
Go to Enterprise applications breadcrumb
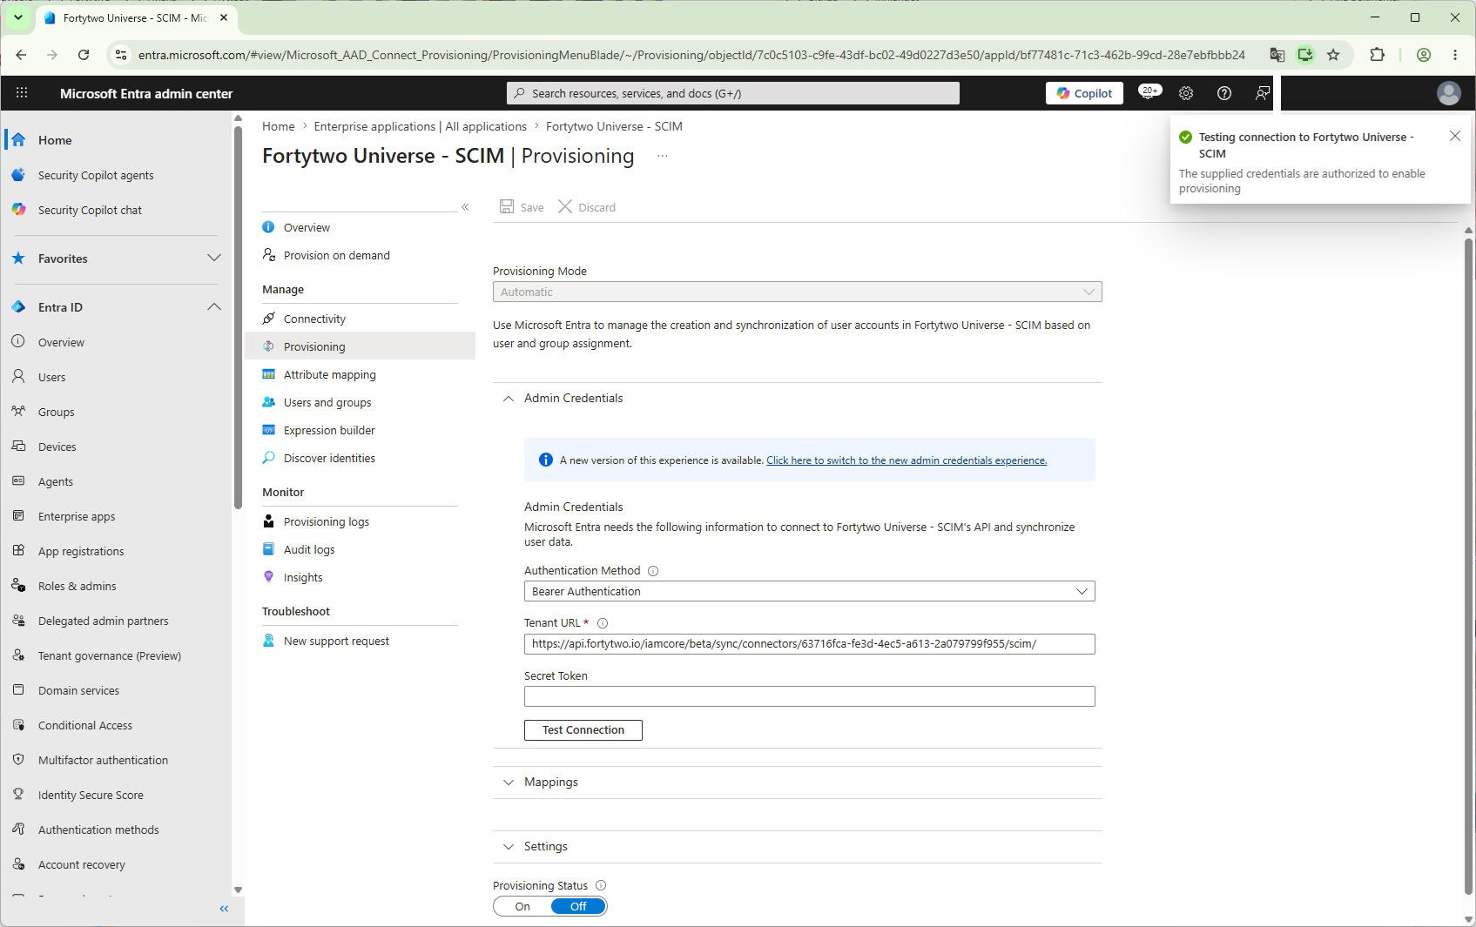click(x=421, y=126)
